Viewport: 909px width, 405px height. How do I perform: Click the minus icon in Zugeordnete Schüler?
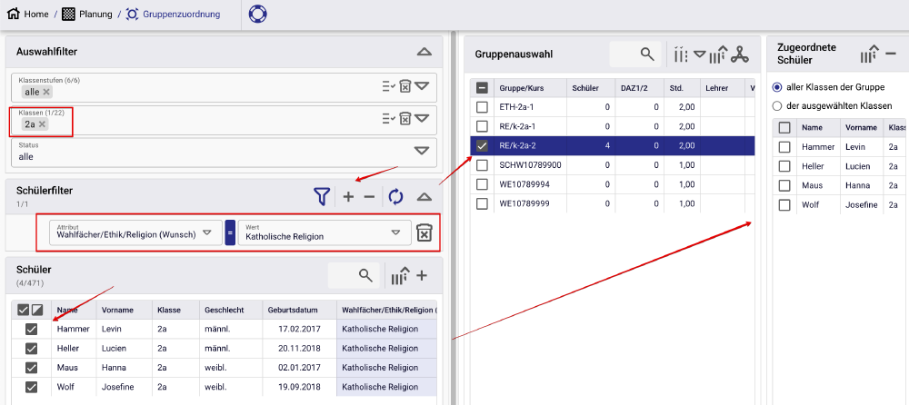891,54
